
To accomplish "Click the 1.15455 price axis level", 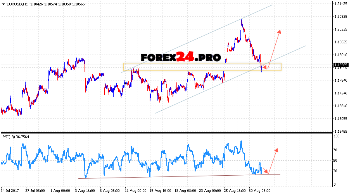I will [x=340, y=132].
